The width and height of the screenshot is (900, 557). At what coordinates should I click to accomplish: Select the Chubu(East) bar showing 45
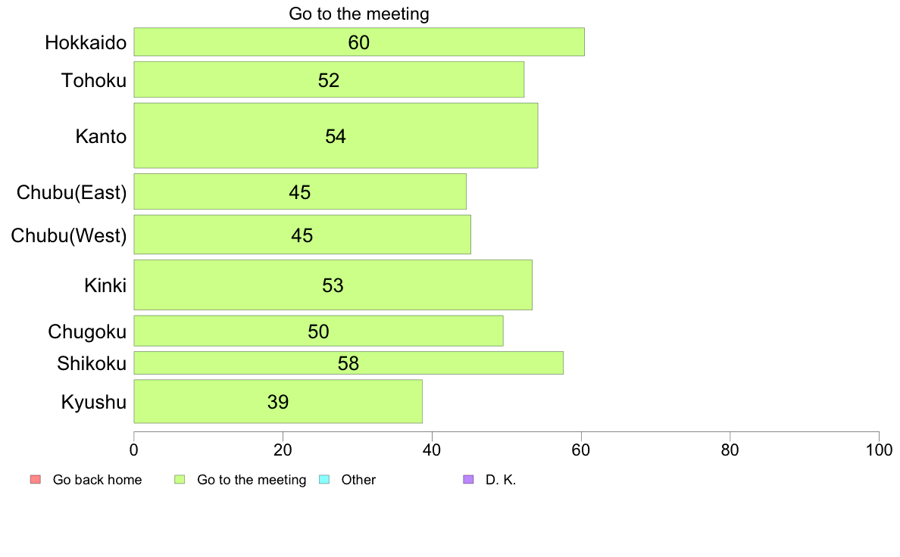[300, 191]
